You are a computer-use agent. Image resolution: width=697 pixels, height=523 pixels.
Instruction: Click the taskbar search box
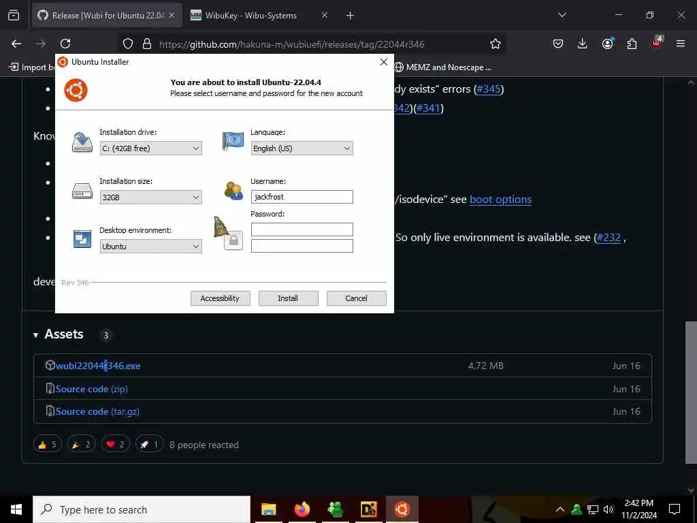pos(142,509)
